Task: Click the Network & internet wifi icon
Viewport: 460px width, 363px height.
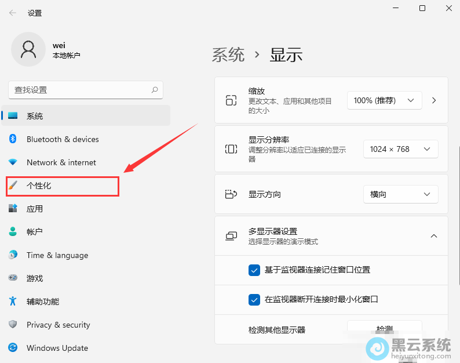Action: point(13,162)
